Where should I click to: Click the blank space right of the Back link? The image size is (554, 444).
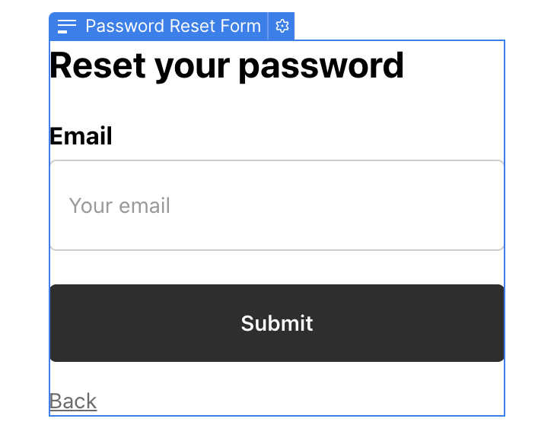coord(304,401)
